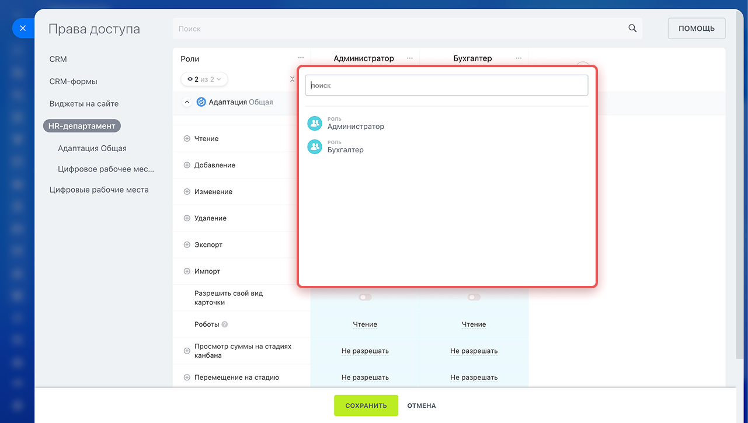The width and height of the screenshot is (748, 423).
Task: Click the help icon next to Роботы
Action: pyautogui.click(x=225, y=324)
